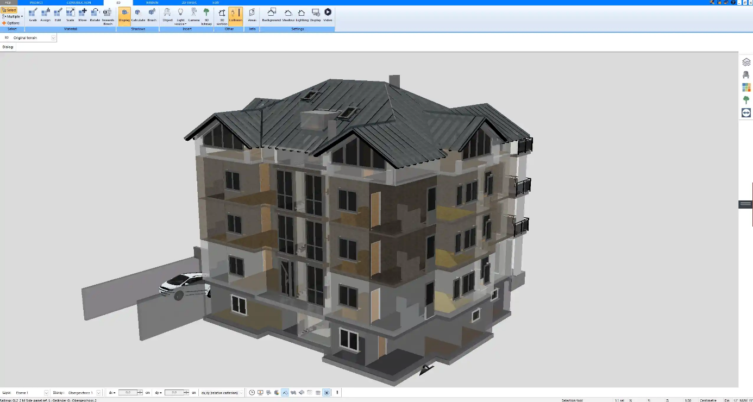Click the clock icon in bottom toolbar
The image size is (753, 402).
(x=252, y=392)
